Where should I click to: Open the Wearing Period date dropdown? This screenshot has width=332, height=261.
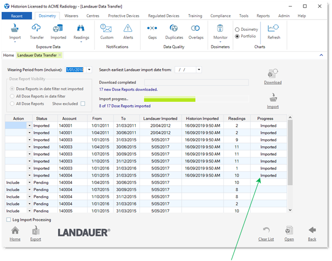tap(89, 69)
